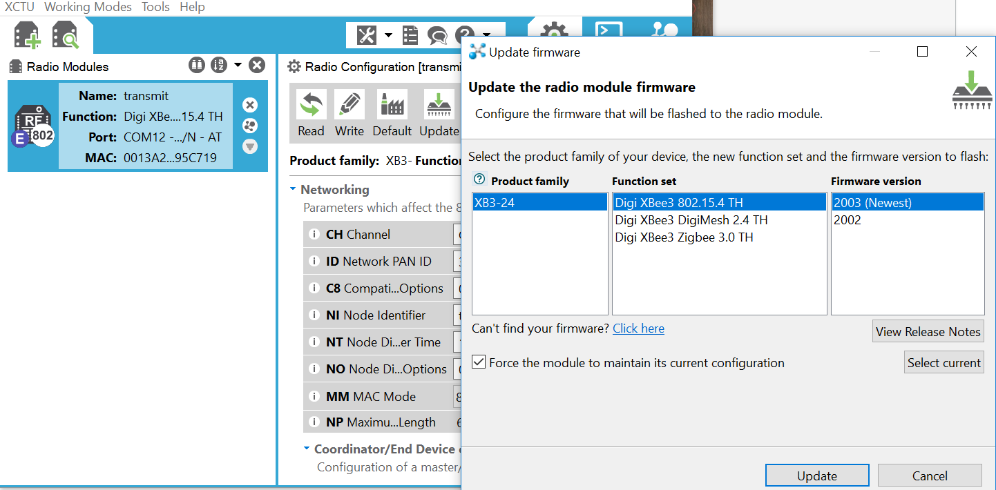Click the info icon beside CH Channel
Viewport: 996px width, 490px height.
tap(314, 235)
